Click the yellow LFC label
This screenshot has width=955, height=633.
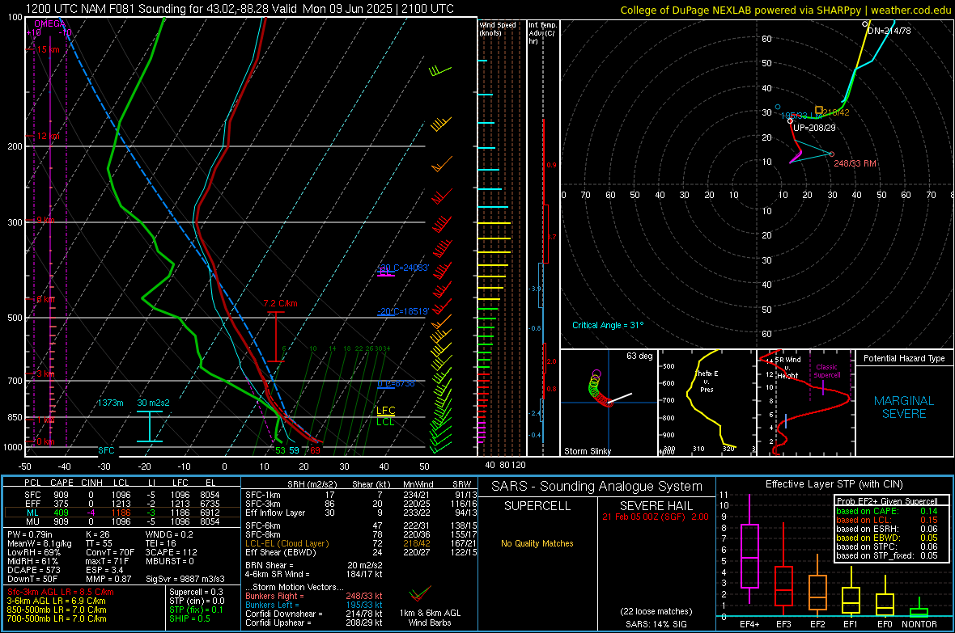click(x=385, y=410)
